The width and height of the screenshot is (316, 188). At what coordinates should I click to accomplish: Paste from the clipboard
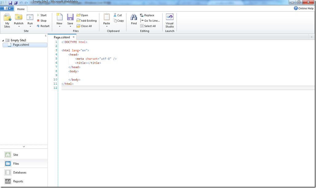(x=107, y=17)
